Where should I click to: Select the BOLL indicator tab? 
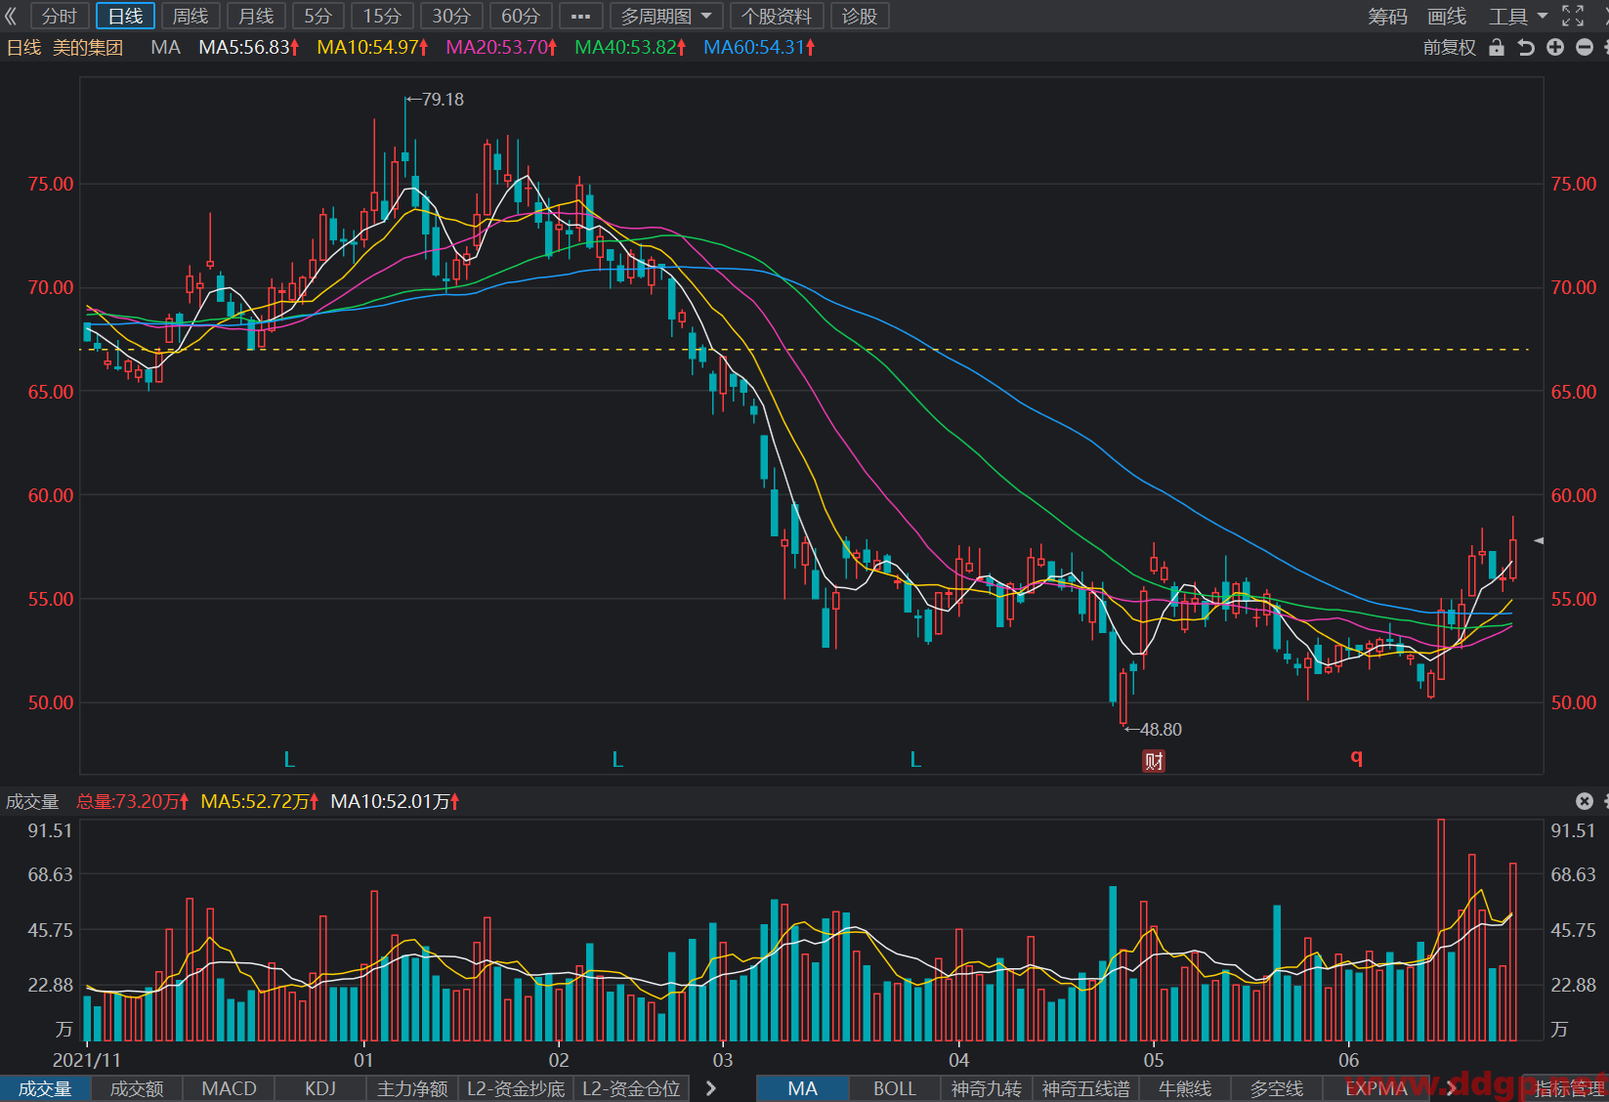pos(894,1088)
